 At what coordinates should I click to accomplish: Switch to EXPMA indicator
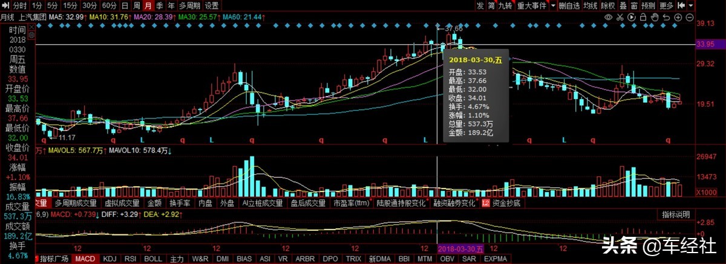point(496,259)
